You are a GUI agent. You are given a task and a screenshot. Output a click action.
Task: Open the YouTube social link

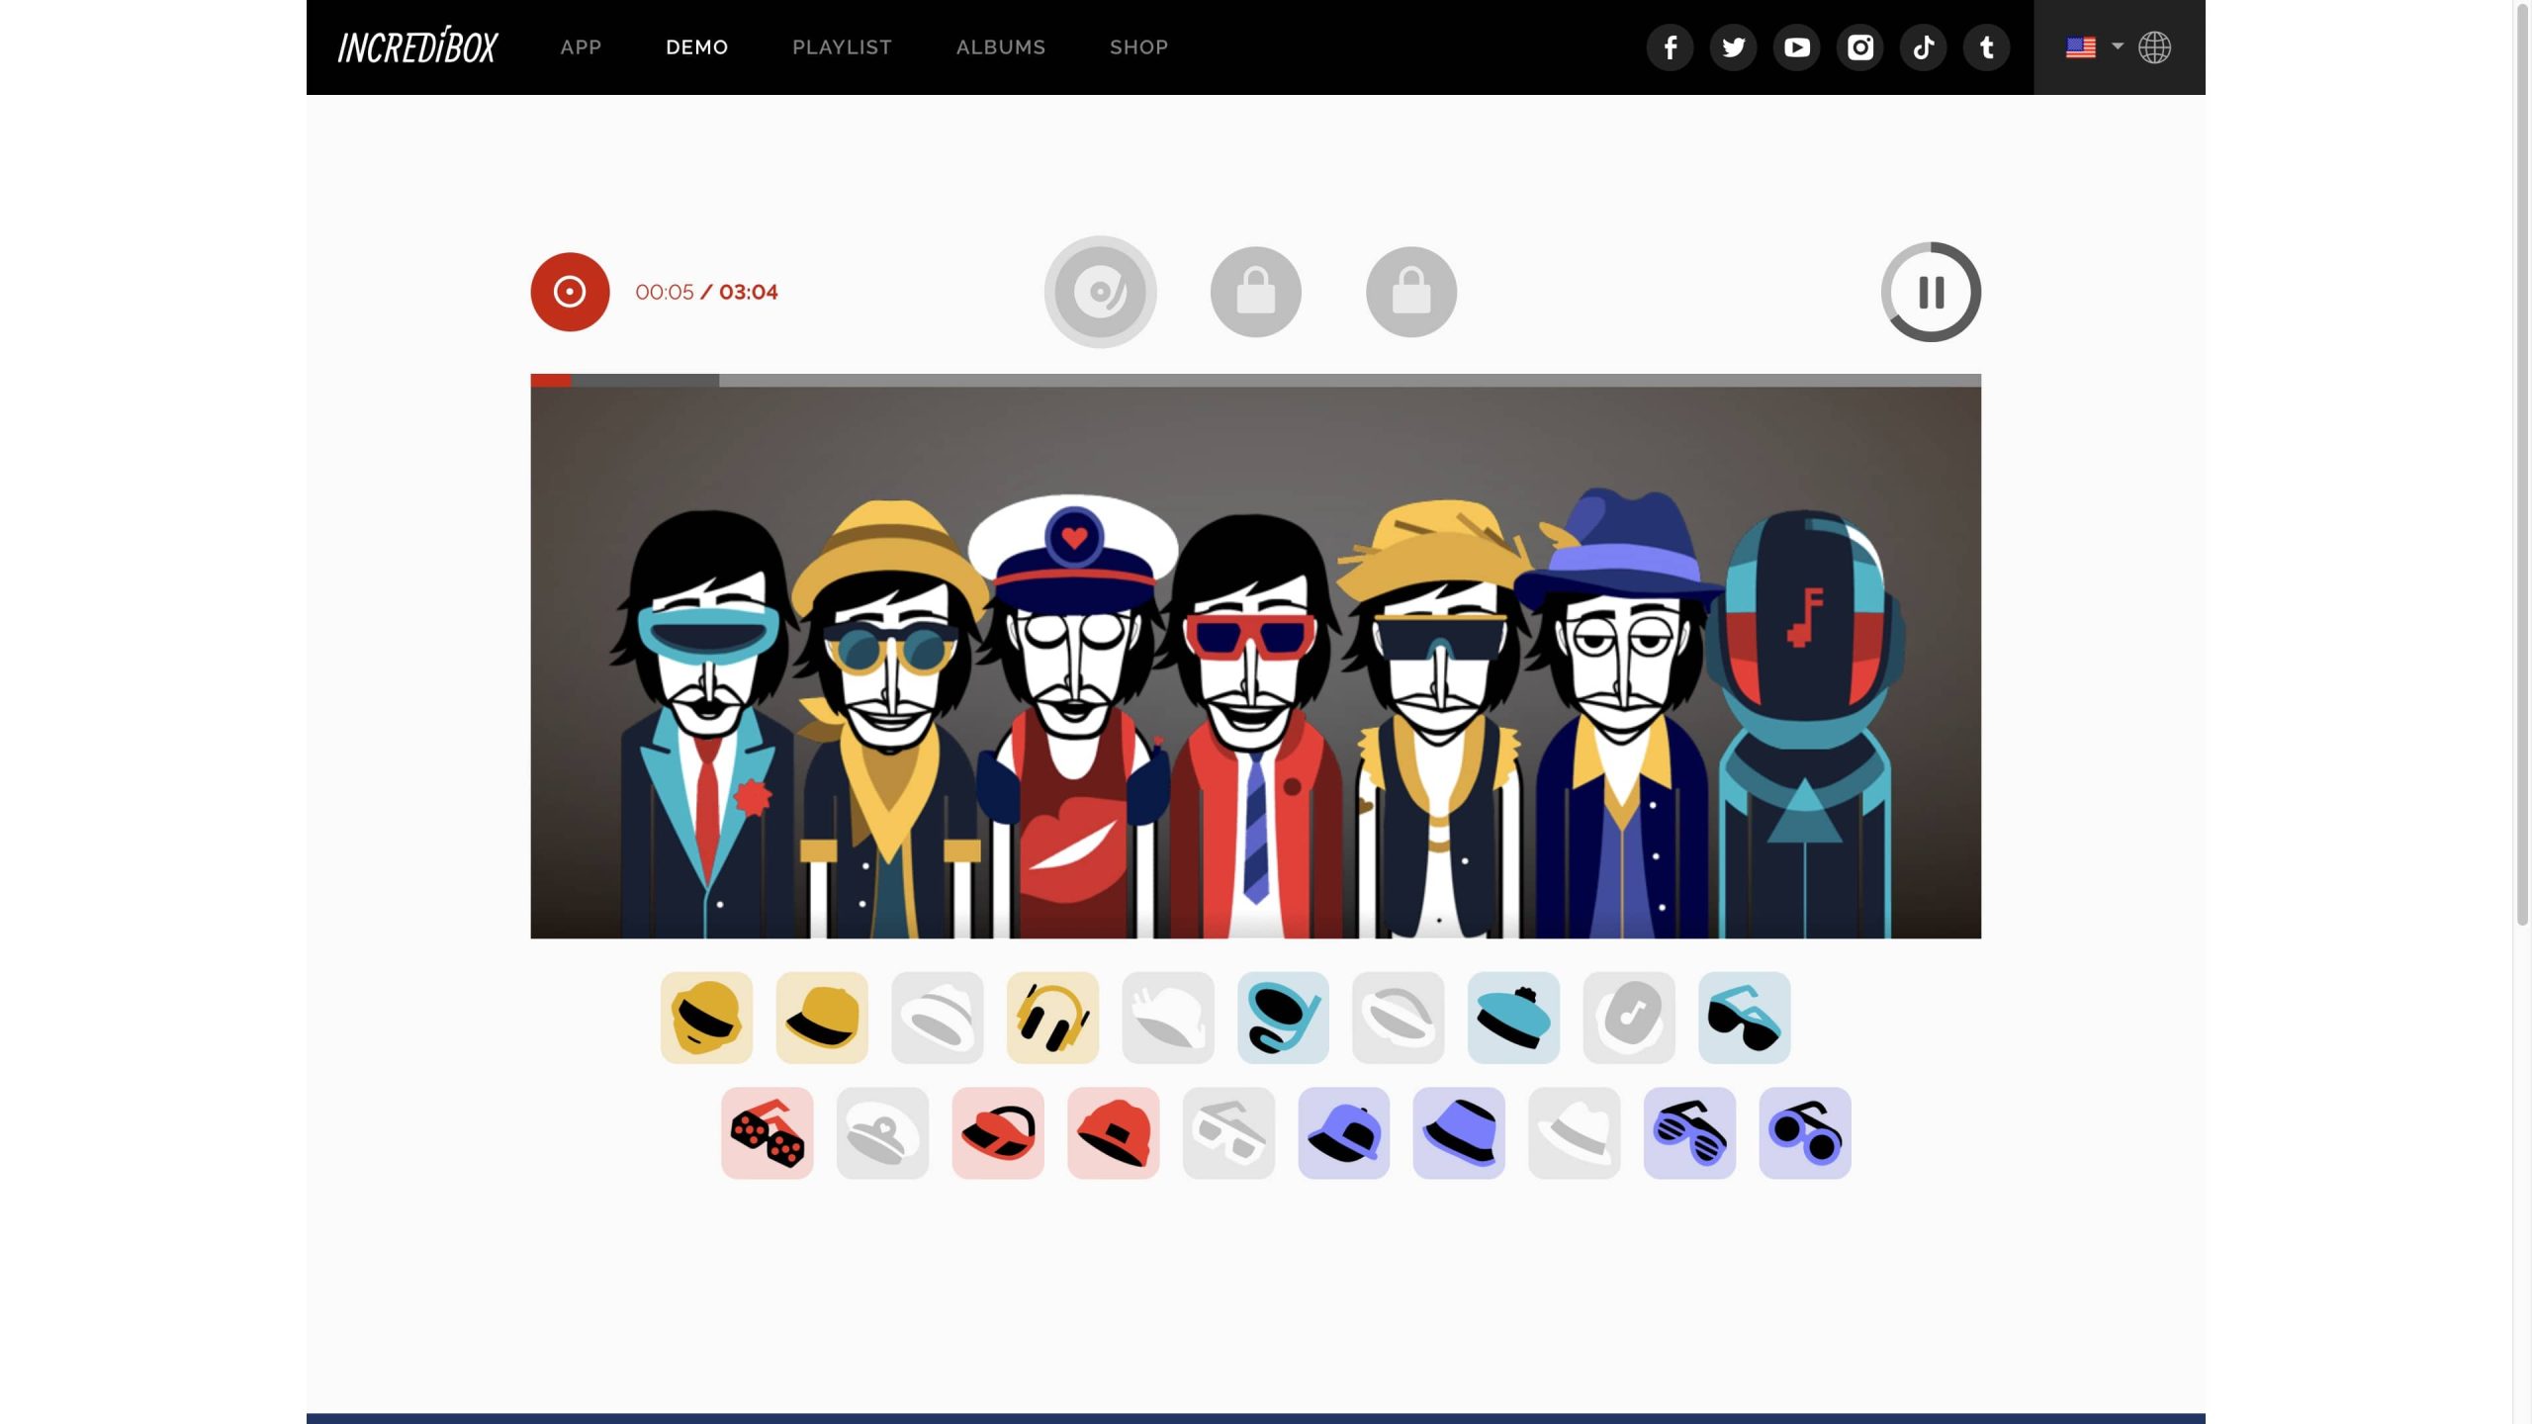[x=1796, y=46]
